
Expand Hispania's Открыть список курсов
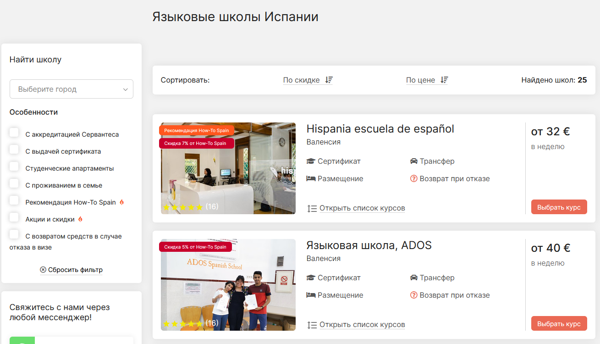362,208
